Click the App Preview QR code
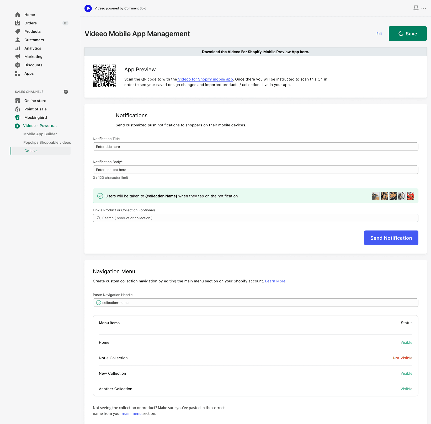 [104, 76]
